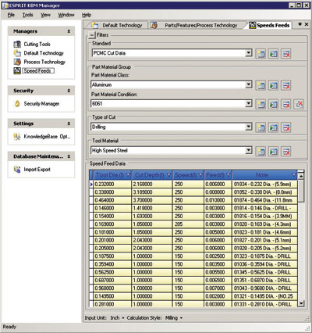The height and width of the screenshot is (333, 312).
Task: Open the Tools menu
Action: coord(27,15)
